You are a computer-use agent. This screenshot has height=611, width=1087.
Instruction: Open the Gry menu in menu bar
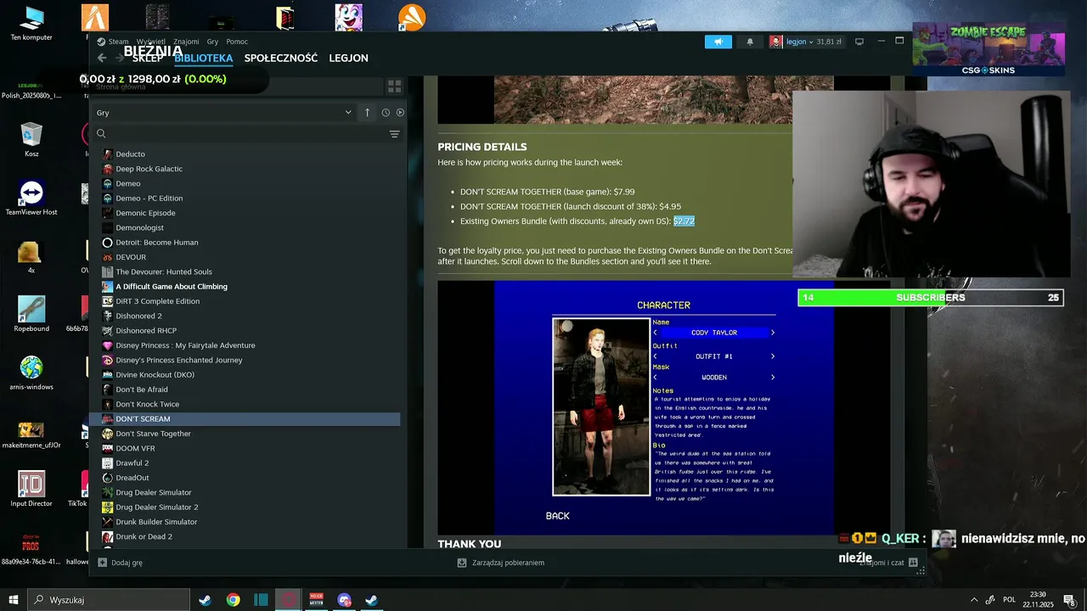212,42
